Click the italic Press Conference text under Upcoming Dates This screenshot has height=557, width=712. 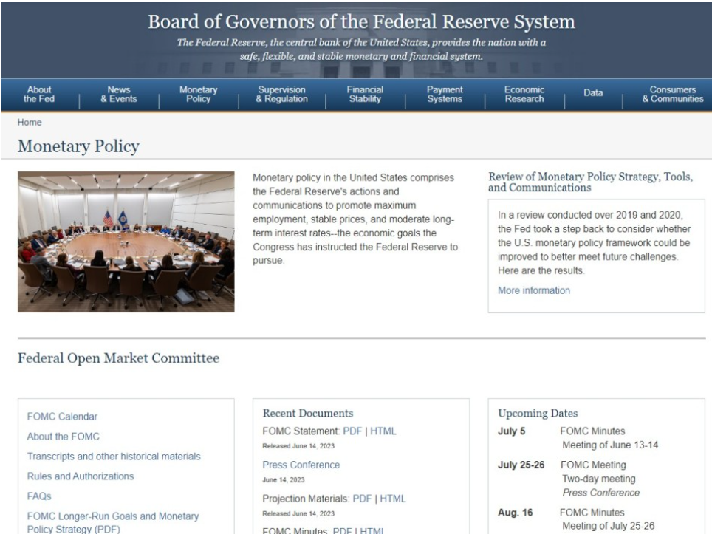coord(600,493)
